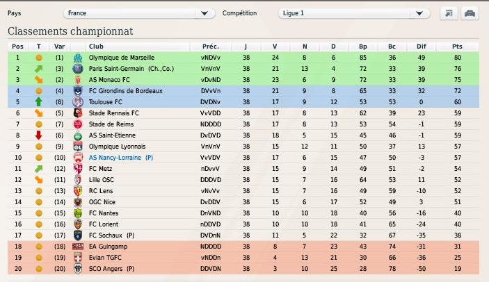Sort by Préc. column header

tap(211, 47)
